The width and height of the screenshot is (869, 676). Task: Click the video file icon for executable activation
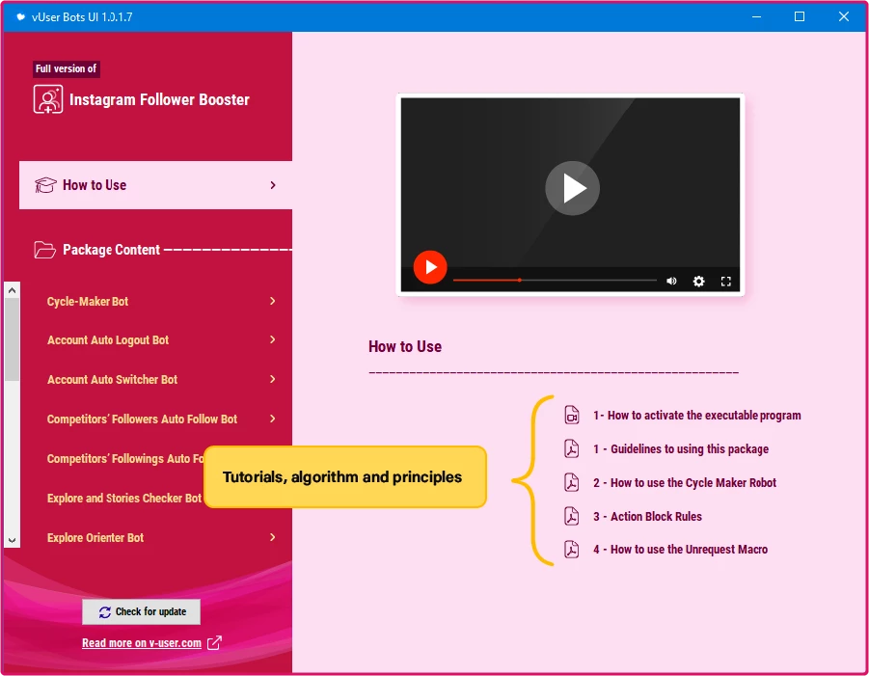(571, 415)
